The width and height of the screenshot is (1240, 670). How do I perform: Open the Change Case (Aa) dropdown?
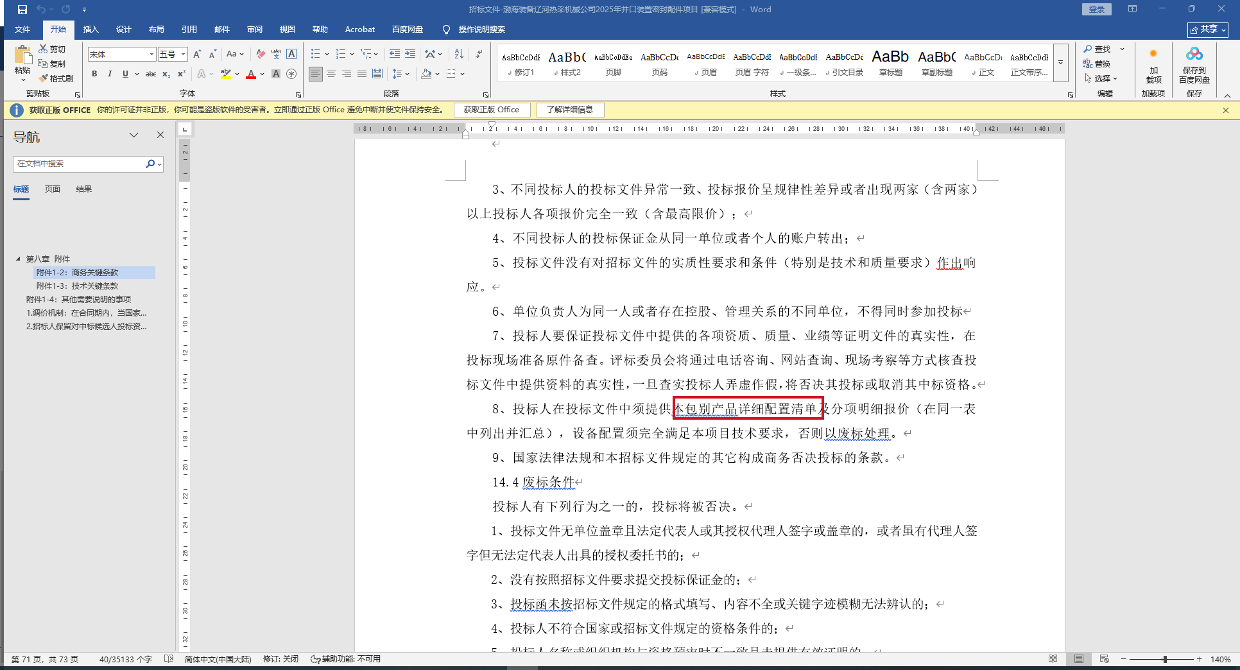click(235, 55)
